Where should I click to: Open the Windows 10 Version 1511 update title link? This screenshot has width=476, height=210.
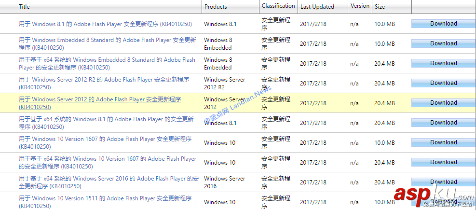coord(105,198)
